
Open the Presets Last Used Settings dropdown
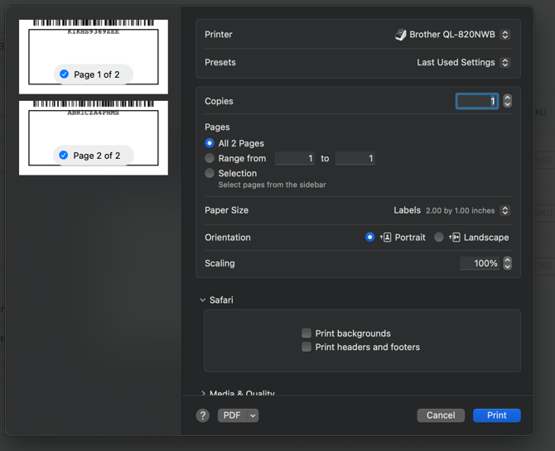463,62
